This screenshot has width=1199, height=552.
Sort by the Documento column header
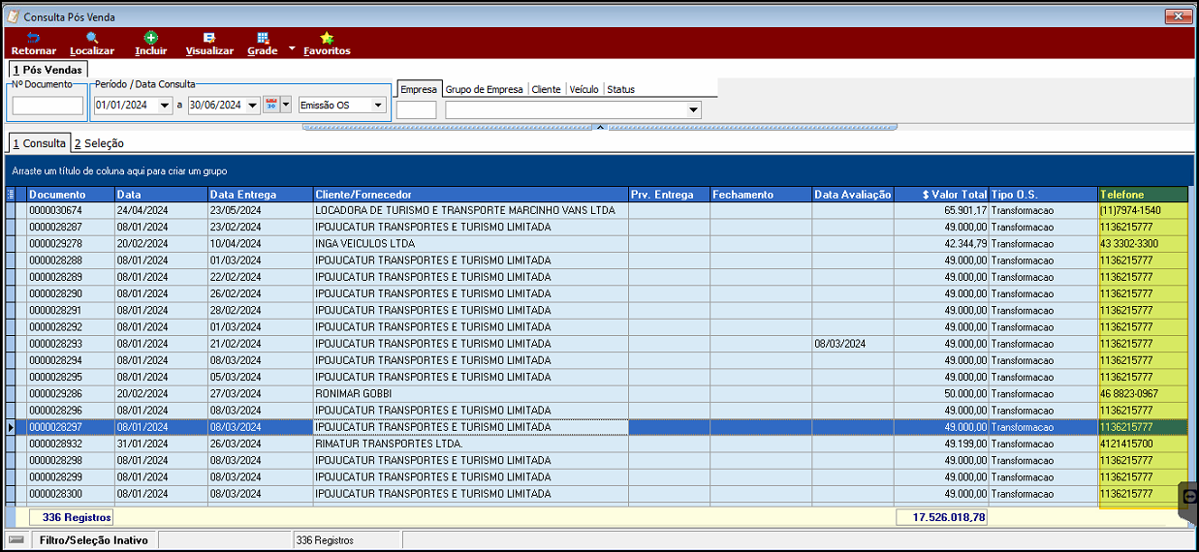pyautogui.click(x=71, y=195)
